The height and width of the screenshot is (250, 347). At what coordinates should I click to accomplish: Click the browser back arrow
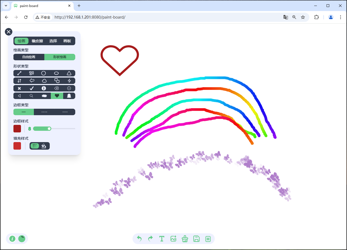7,17
